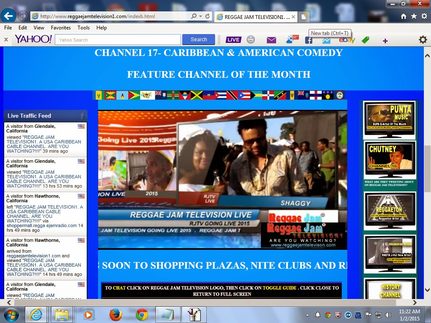Open the Yahoo Mail envelope icon
Screen dimensions: 431x323
coord(271,40)
